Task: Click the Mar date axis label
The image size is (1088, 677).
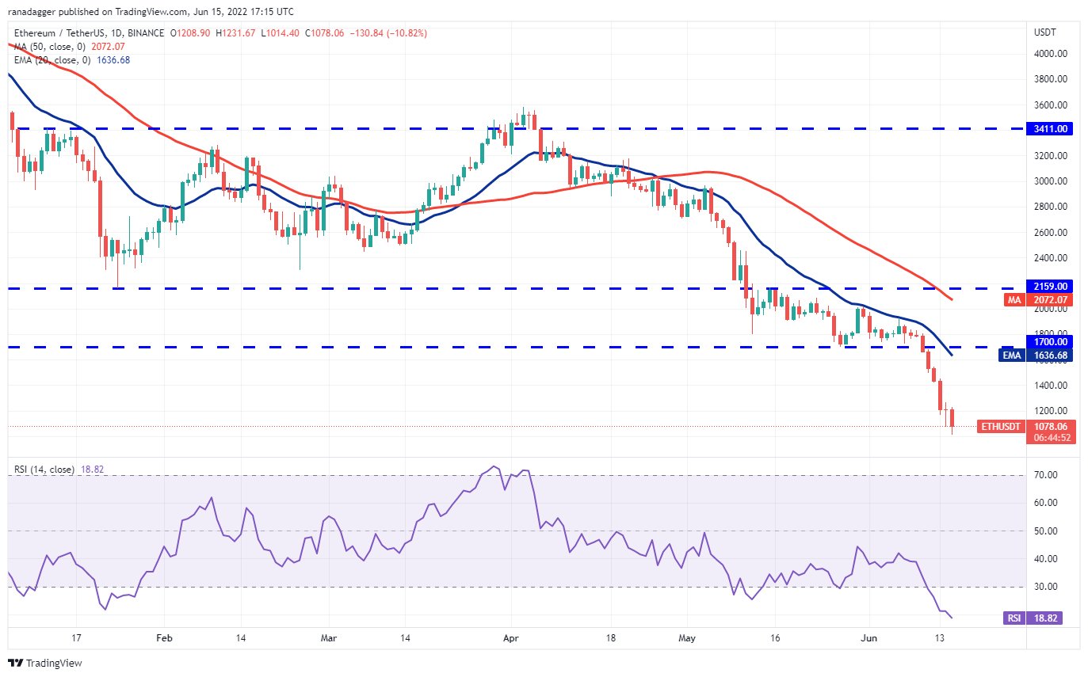Action: pyautogui.click(x=327, y=637)
